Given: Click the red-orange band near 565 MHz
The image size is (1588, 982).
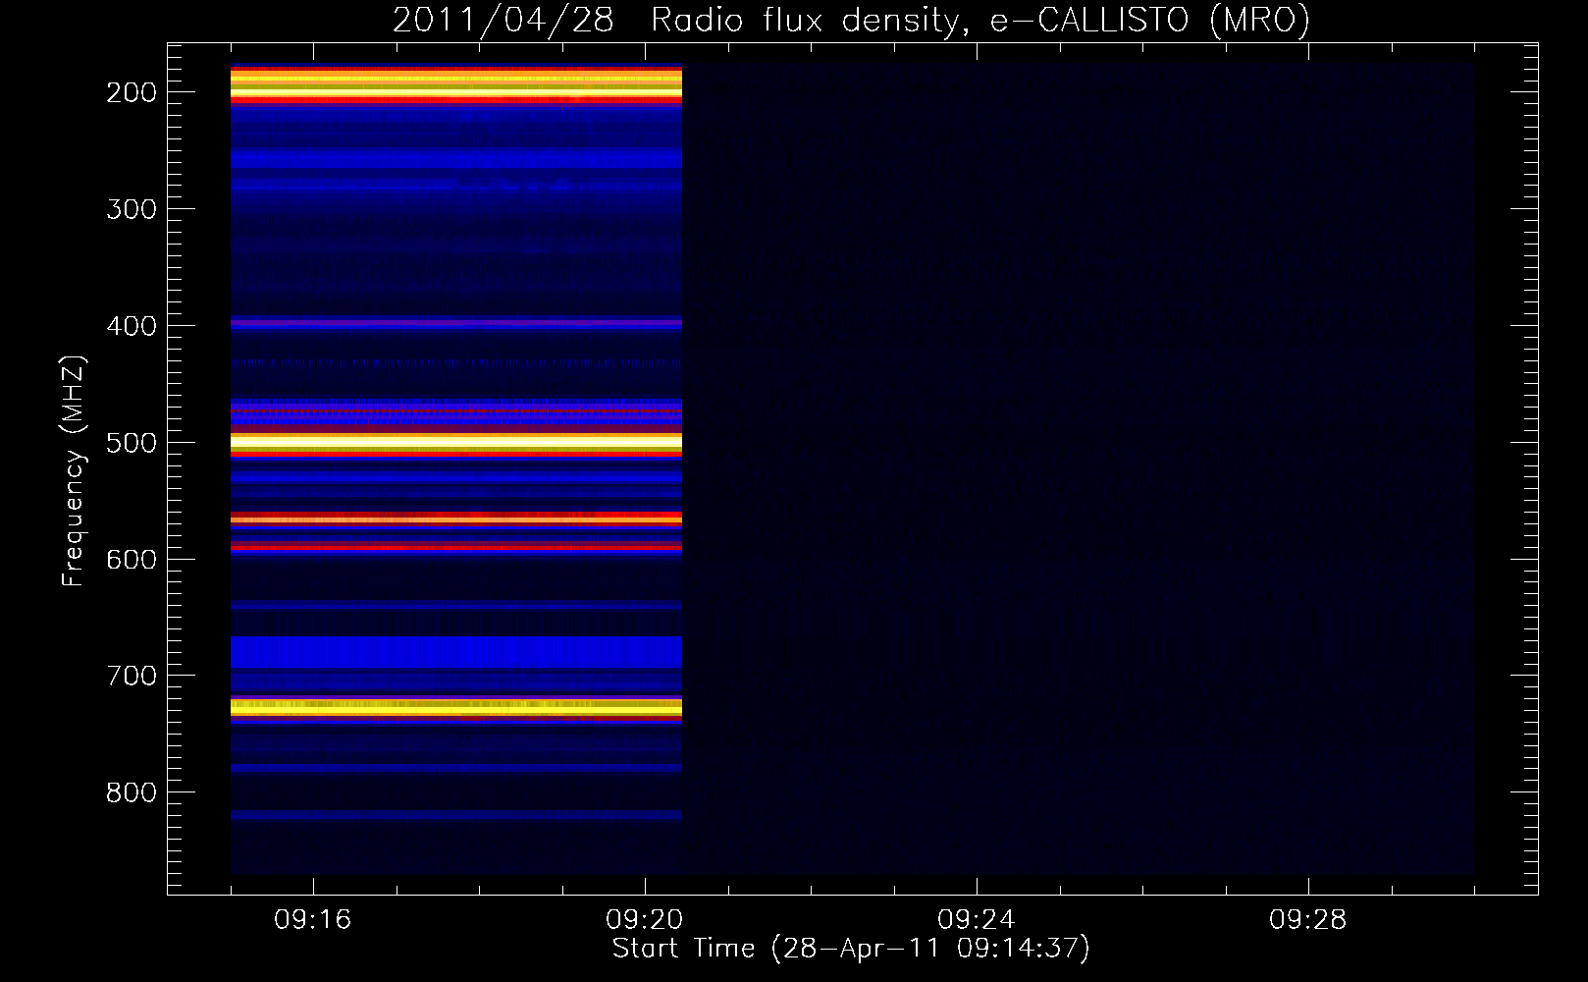Looking at the screenshot, I should [456, 518].
